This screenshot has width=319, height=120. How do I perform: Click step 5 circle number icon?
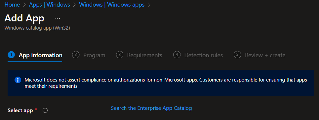pyautogui.click(x=237, y=55)
